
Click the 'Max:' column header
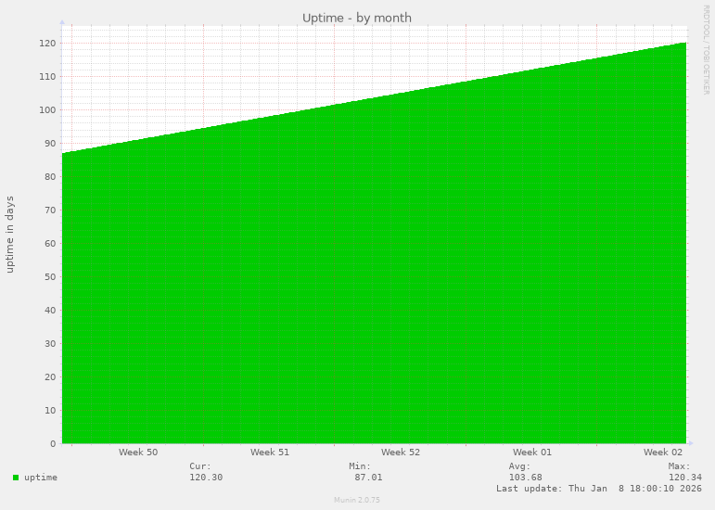point(680,466)
